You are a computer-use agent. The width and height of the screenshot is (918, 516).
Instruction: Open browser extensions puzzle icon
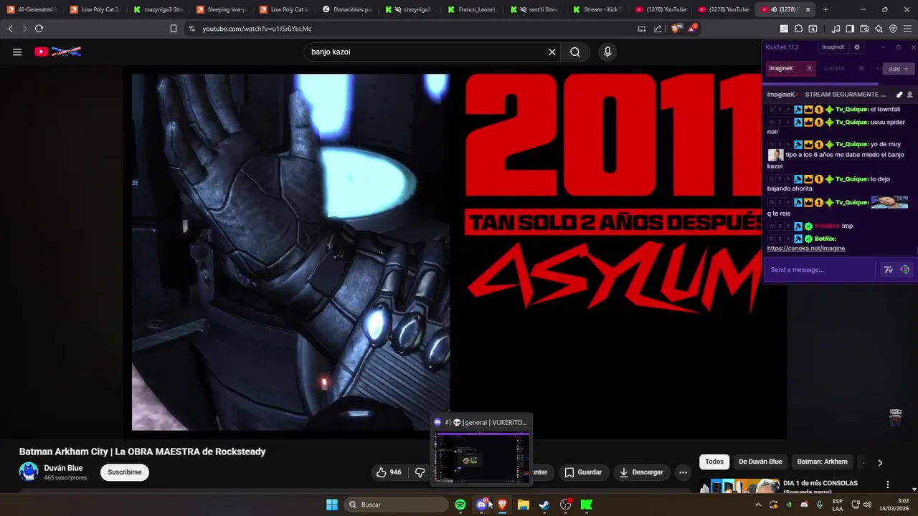point(798,29)
